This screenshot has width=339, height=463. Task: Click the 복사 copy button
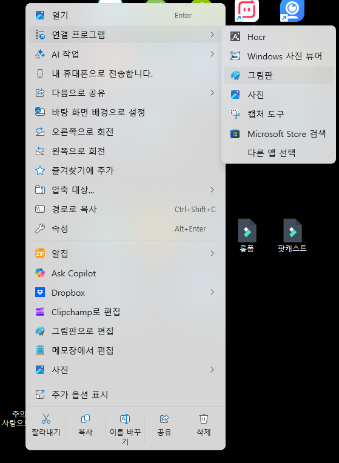coord(86,425)
